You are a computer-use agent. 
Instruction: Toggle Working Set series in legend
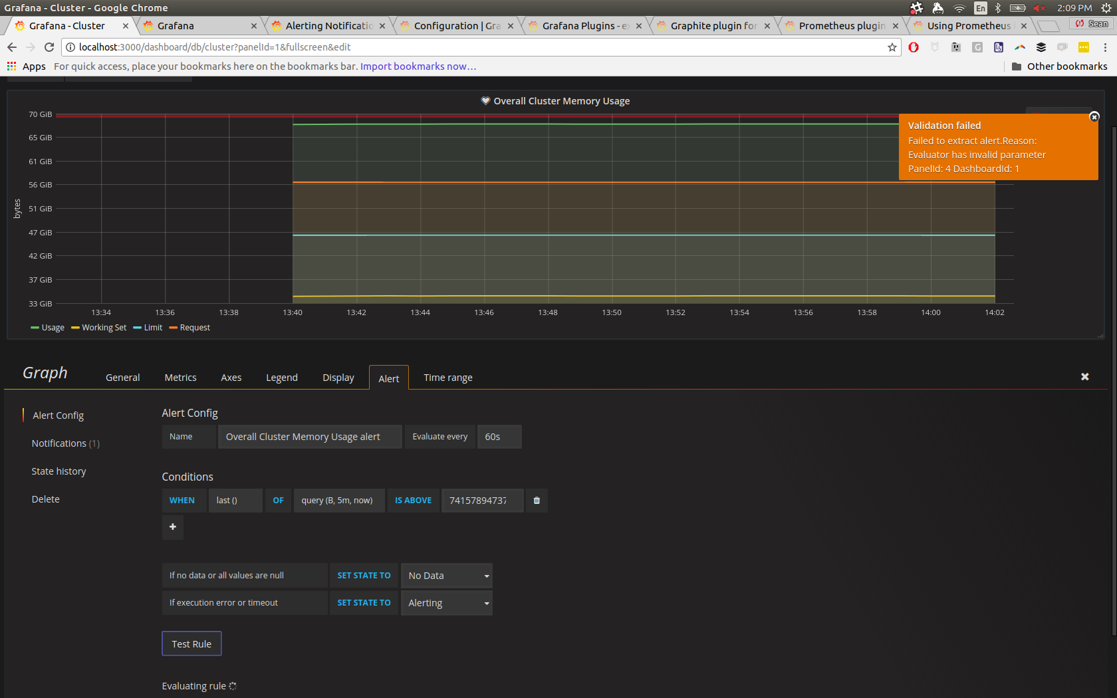[x=98, y=328]
